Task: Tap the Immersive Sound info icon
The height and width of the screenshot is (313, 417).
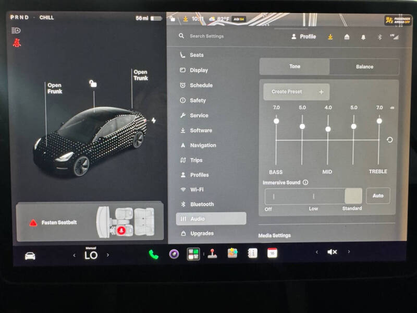Action: coord(305,182)
